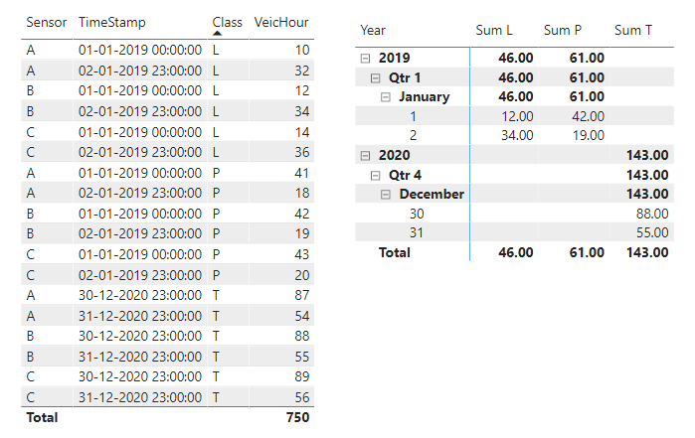Click VeicHour value 20
This screenshot has height=438, width=695.
pos(302,275)
